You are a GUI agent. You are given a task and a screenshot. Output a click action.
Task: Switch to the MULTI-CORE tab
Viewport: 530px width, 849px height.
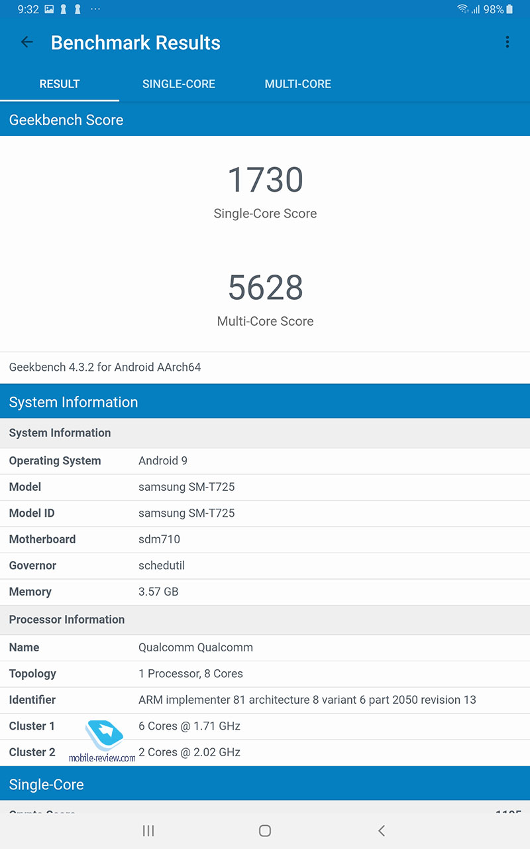click(297, 84)
